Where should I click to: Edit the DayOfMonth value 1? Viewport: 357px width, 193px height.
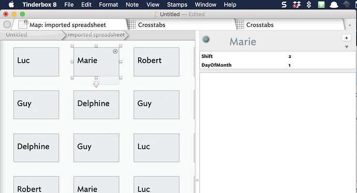tap(289, 65)
